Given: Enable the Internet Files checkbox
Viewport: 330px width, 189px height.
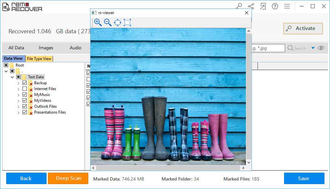Looking at the screenshot, I should pyautogui.click(x=24, y=88).
